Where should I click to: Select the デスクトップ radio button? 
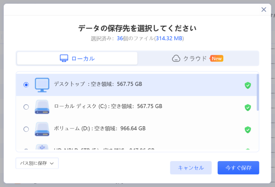[x=26, y=85]
